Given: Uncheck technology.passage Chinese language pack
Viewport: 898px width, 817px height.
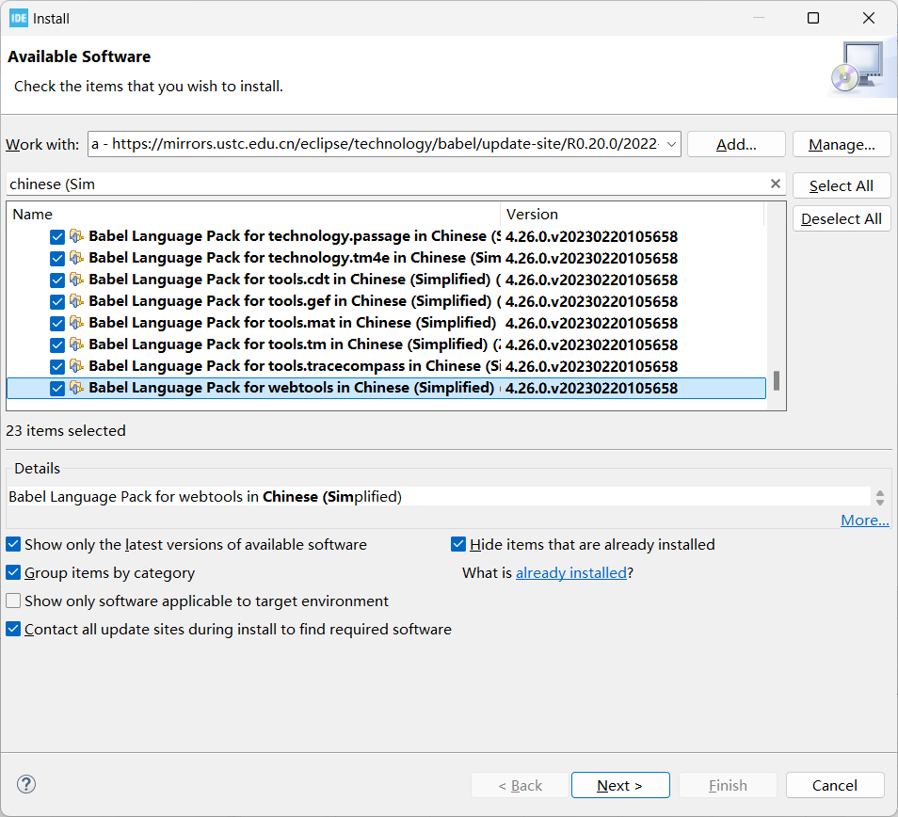Looking at the screenshot, I should coord(57,236).
